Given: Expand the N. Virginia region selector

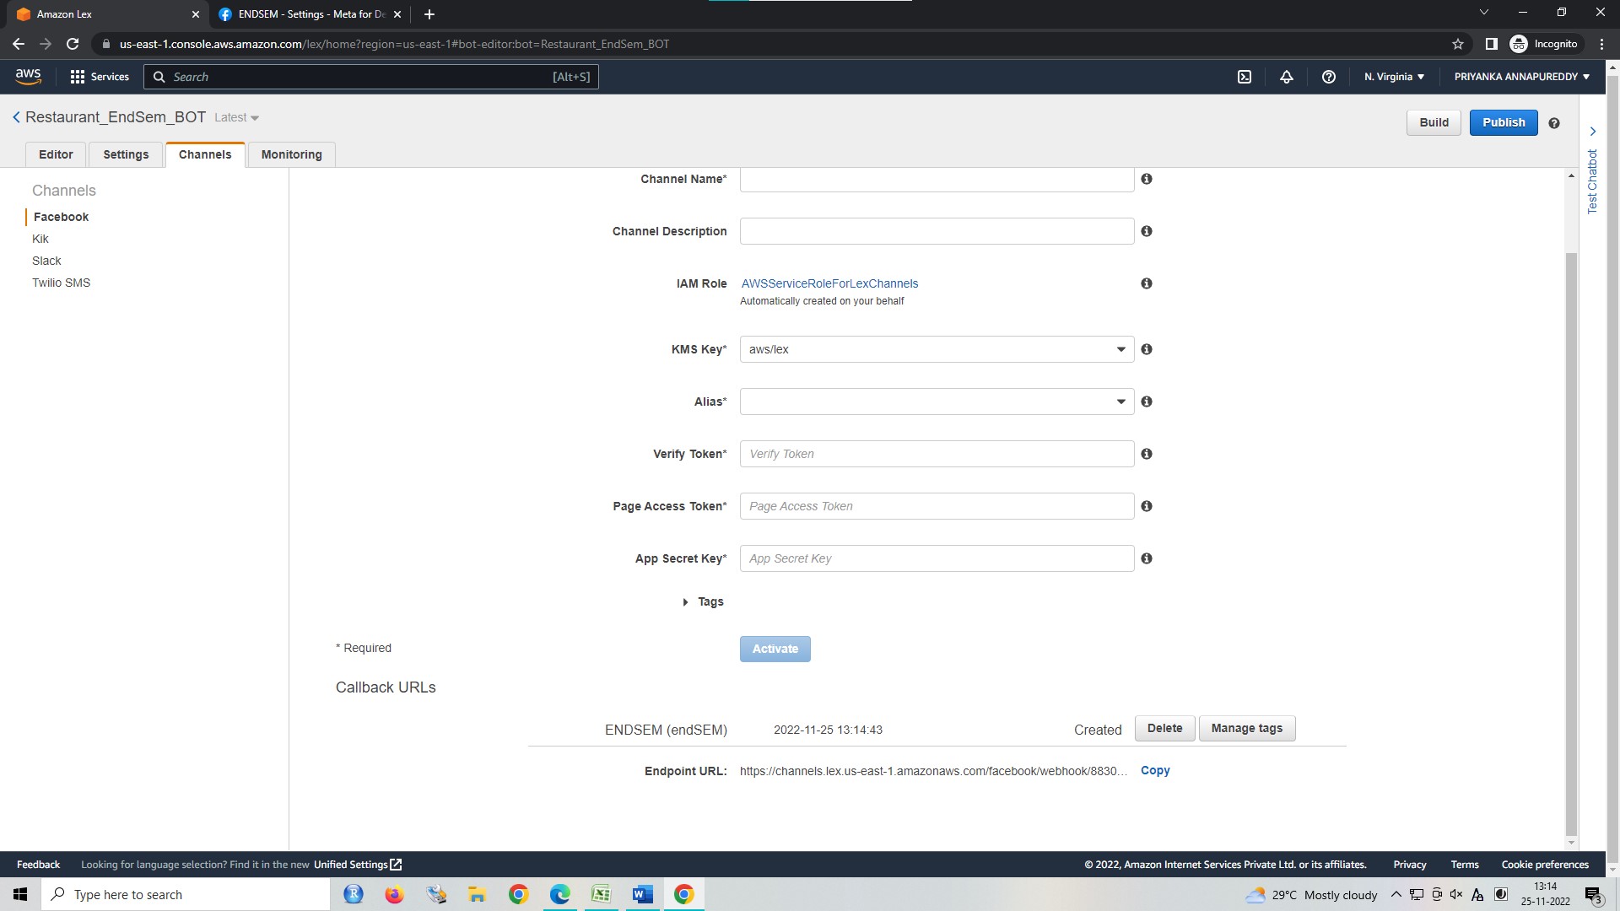Looking at the screenshot, I should click(x=1394, y=76).
